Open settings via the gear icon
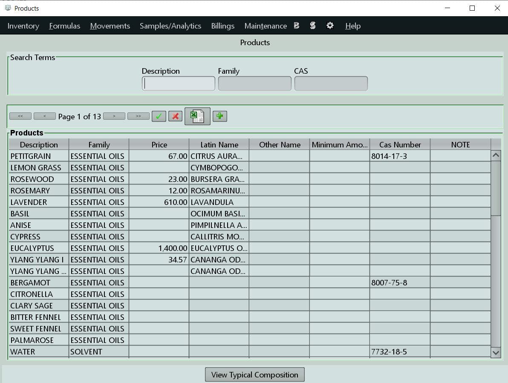 pos(330,25)
